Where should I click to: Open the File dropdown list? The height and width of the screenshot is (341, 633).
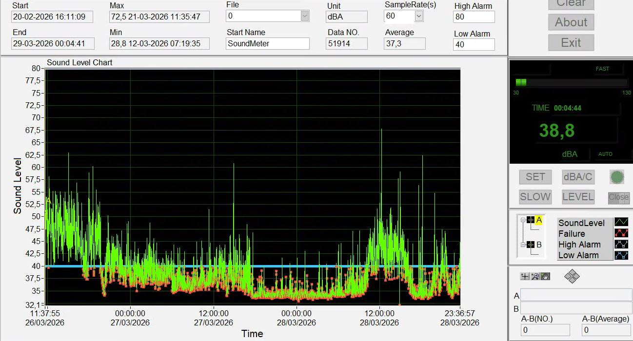305,16
